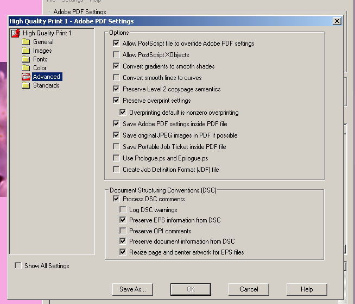Click the open Advanced folder icon

click(26, 77)
